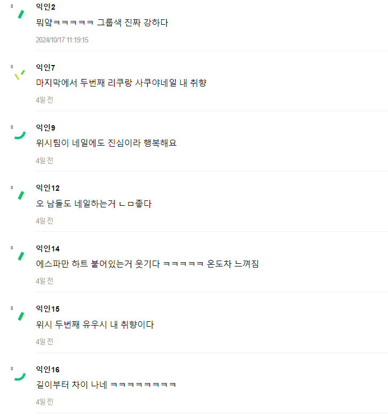Screen dimensions: 388x418
Task: Click 익인12's profile avatar icon
Action: pos(21,195)
